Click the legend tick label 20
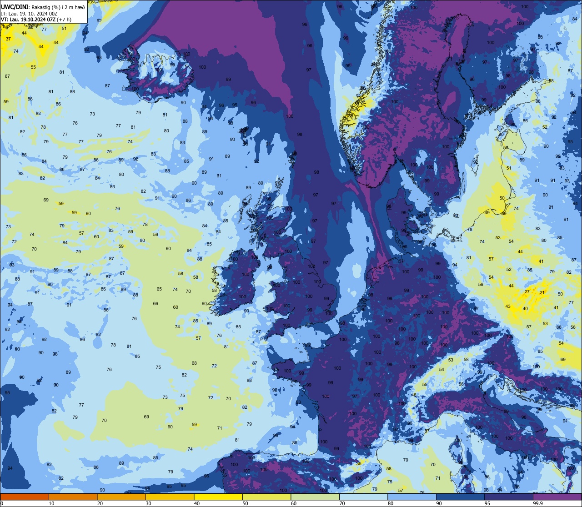Screen dimensions: 582x507 (x=100, y=503)
